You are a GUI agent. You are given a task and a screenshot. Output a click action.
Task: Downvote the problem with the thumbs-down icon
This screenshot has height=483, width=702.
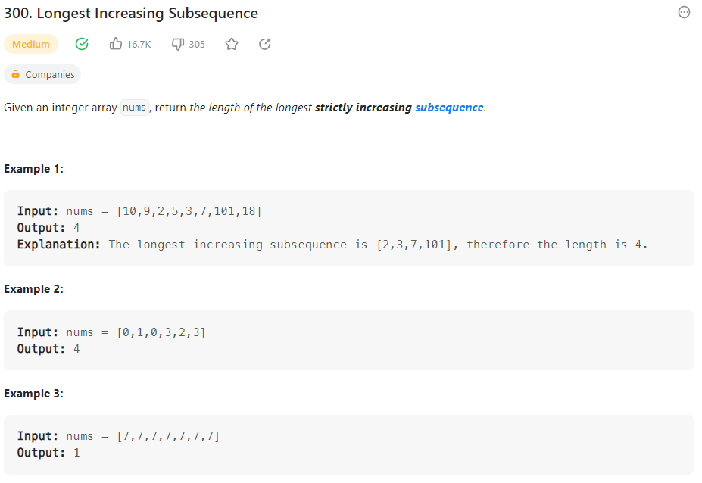pos(176,44)
